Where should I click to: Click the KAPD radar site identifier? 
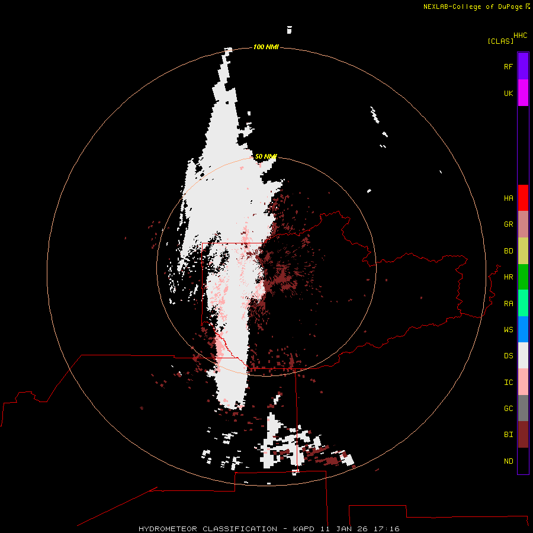coord(304,529)
